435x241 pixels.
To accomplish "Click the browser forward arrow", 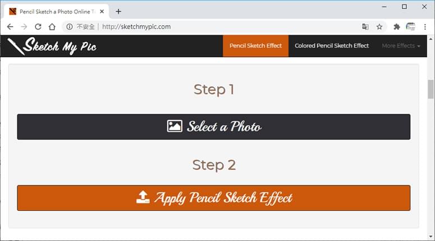I will pyautogui.click(x=24, y=26).
